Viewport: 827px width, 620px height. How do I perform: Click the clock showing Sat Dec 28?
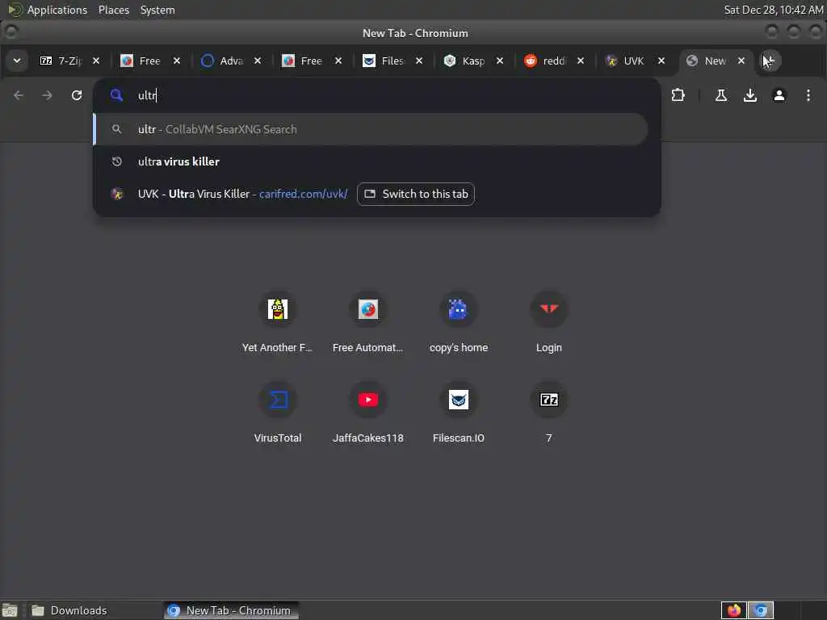click(x=773, y=10)
